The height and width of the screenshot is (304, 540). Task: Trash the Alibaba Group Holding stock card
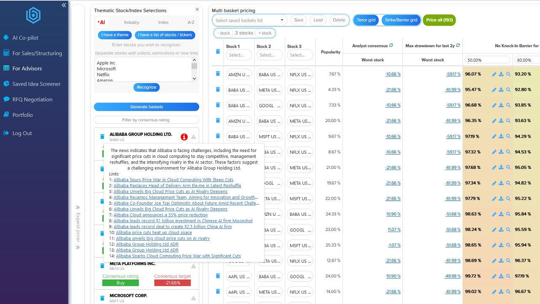(x=102, y=136)
